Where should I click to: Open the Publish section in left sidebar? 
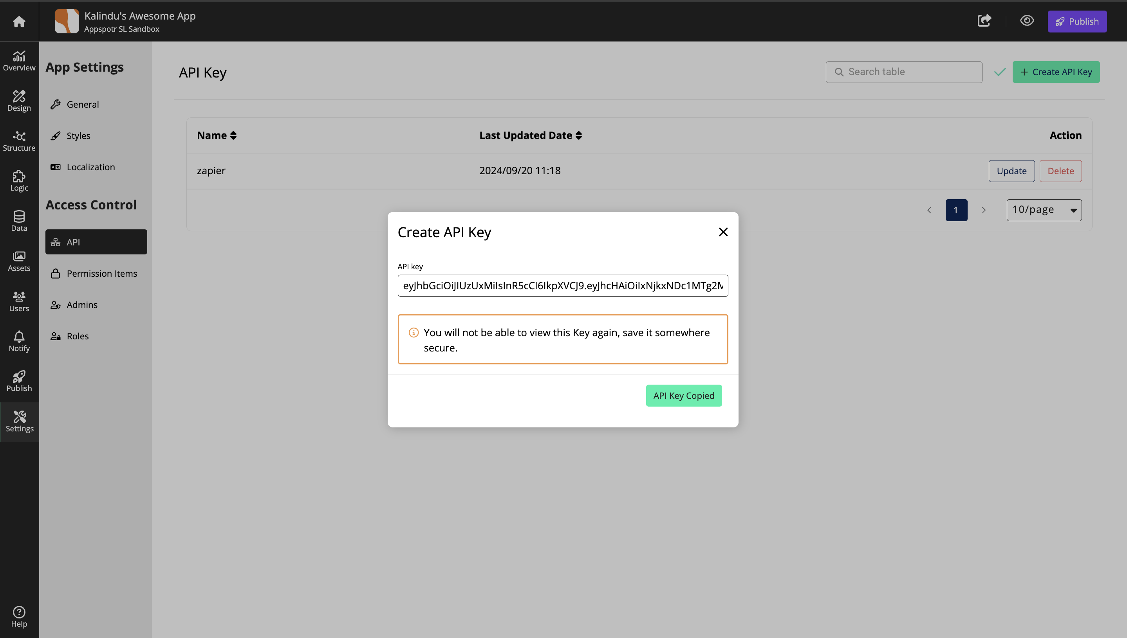19,381
